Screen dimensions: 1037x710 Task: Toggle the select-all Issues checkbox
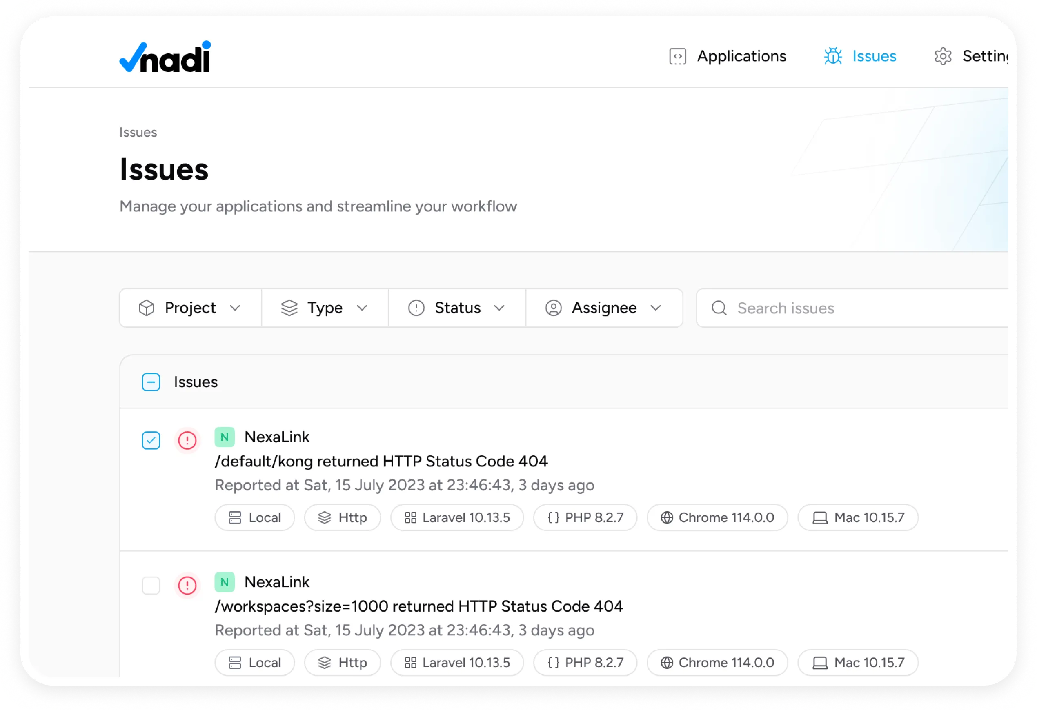point(151,382)
